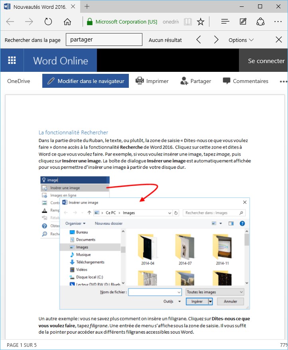Image resolution: width=288 pixels, height=350 pixels.
Task: Click the find on page text field
Action: 104,40
